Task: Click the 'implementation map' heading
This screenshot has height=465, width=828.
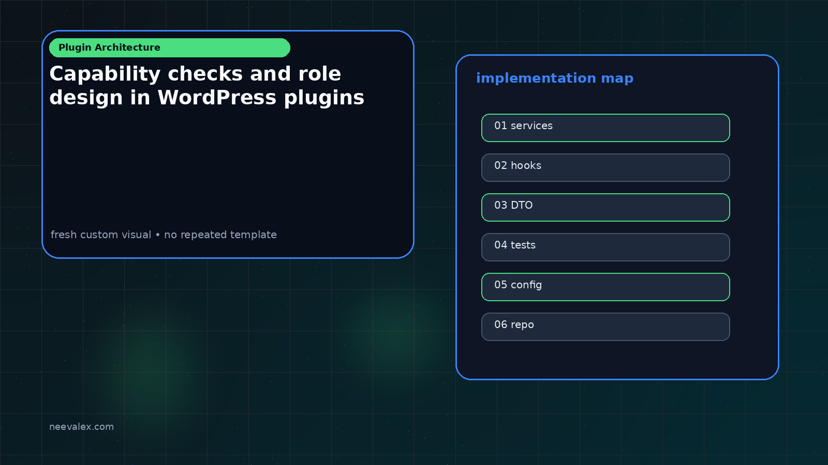Action: (x=555, y=78)
